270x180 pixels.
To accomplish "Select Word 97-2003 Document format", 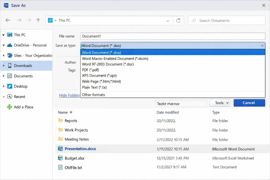I will coord(107,64).
